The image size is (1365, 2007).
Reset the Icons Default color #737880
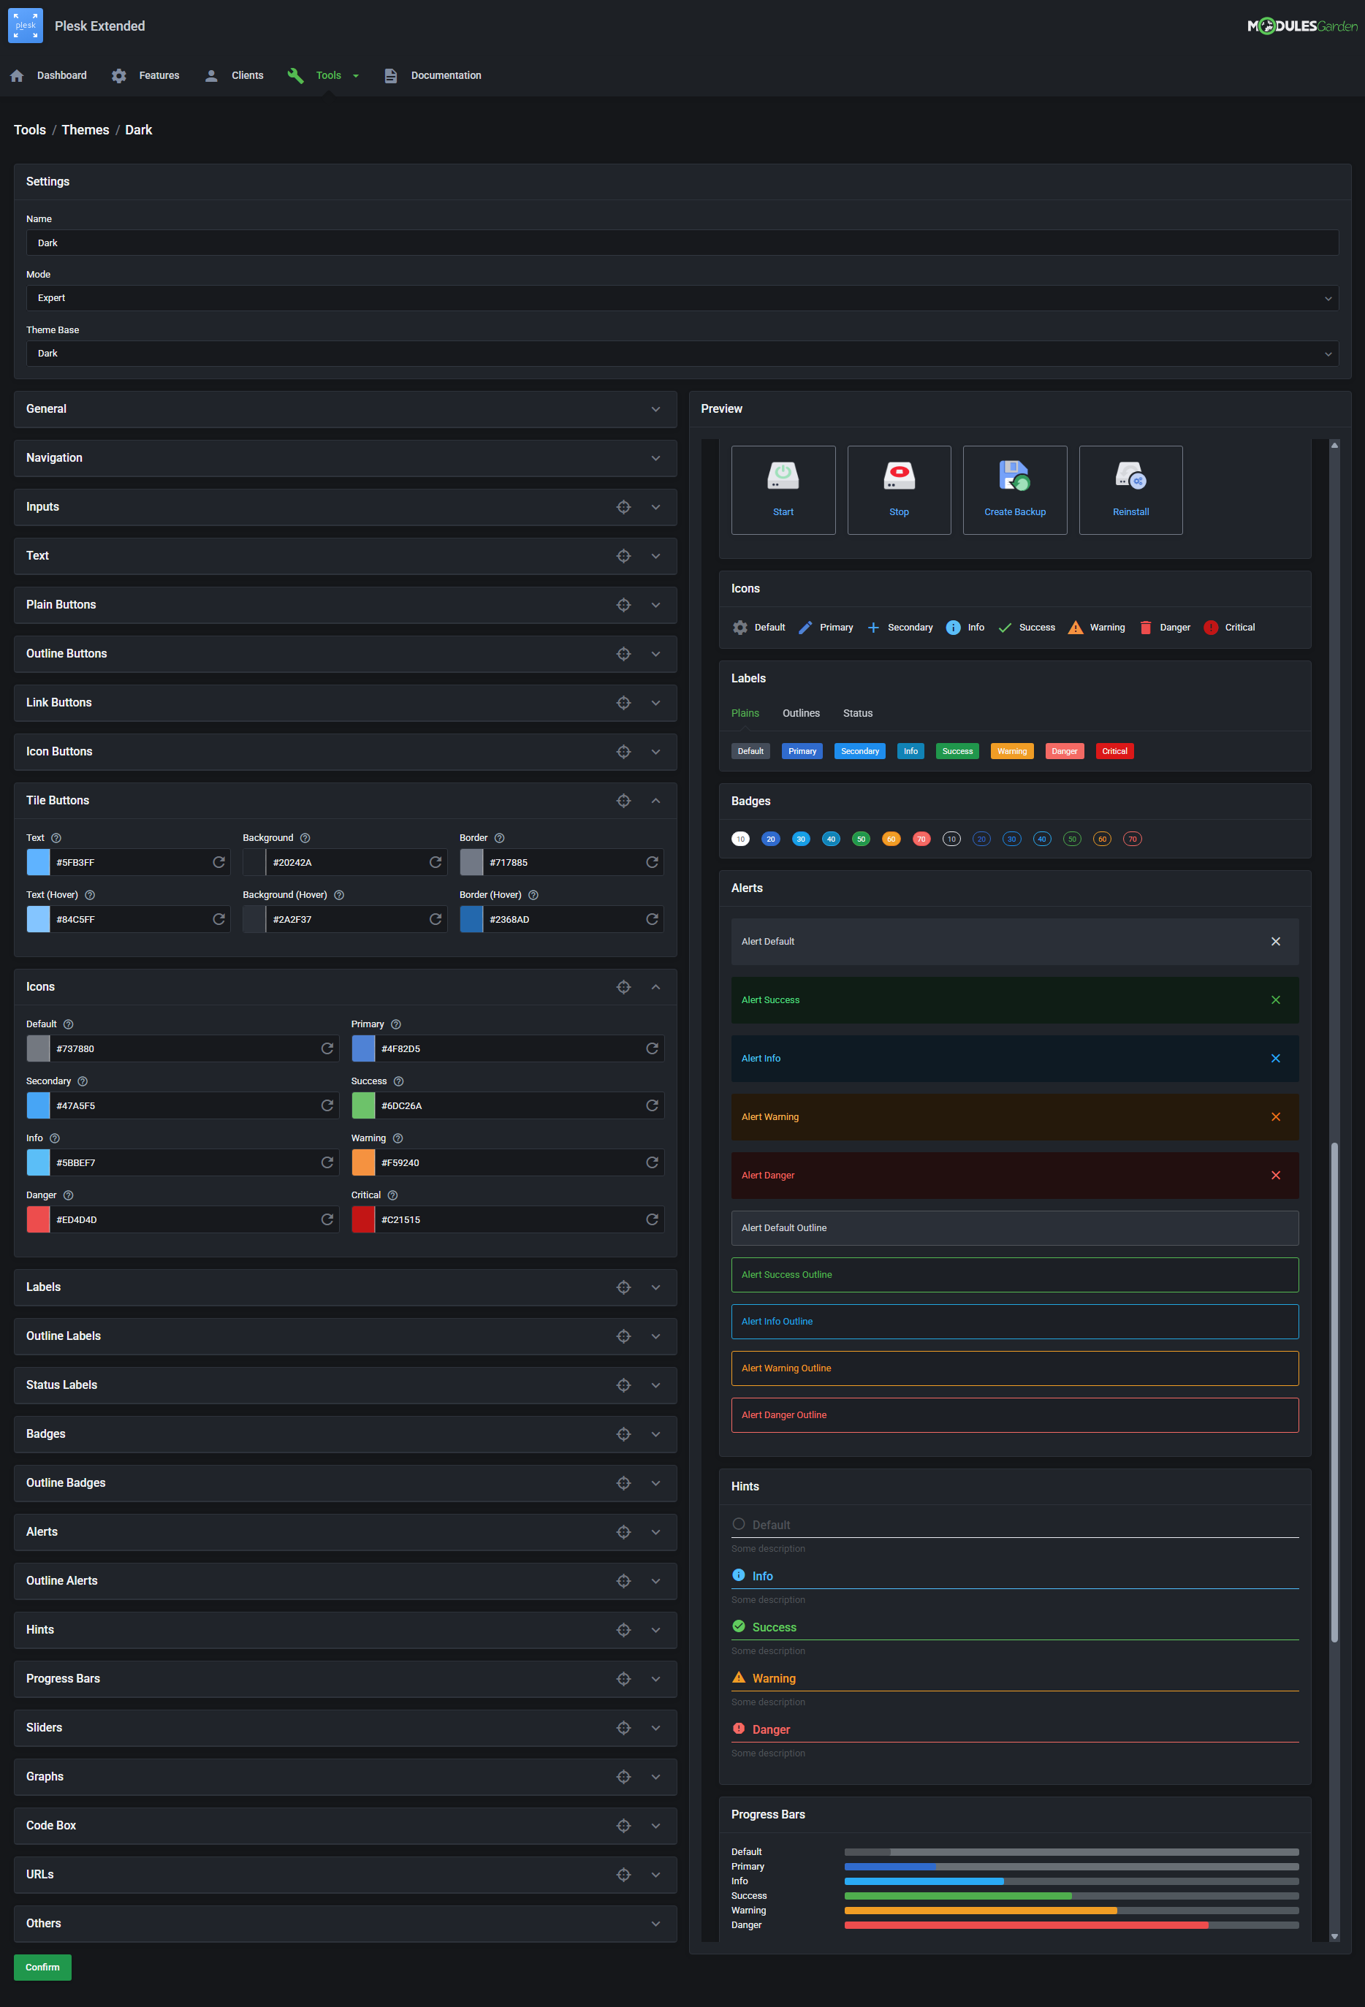(x=327, y=1048)
